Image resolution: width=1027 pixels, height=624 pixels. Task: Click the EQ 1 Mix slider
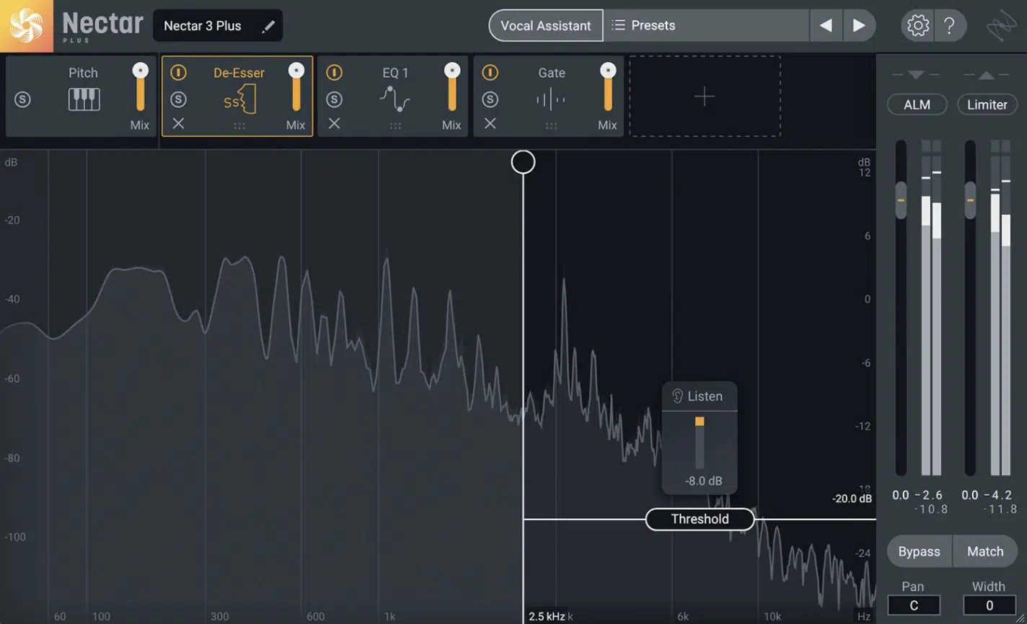pos(452,86)
